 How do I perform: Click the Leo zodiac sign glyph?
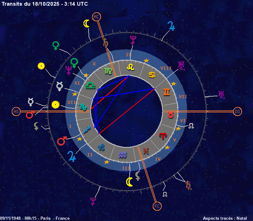130,67
